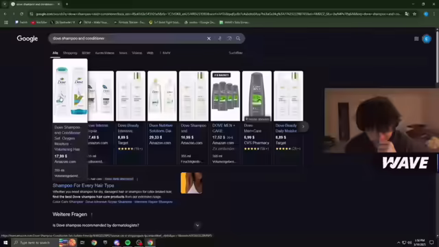Open the taskbar clock and date
439x247 pixels.
(x=420, y=242)
